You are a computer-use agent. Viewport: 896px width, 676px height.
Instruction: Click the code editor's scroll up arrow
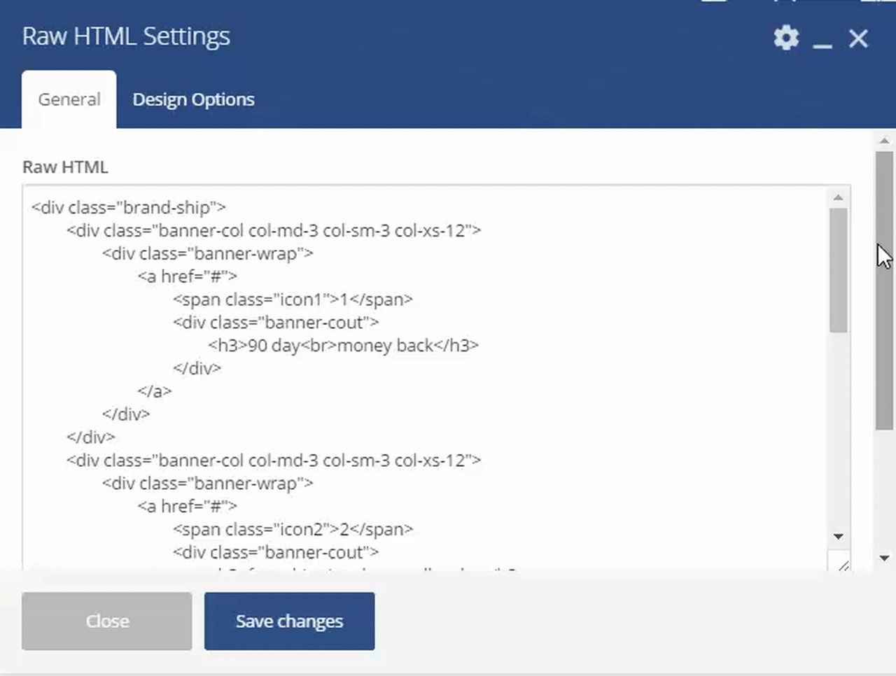(x=839, y=198)
